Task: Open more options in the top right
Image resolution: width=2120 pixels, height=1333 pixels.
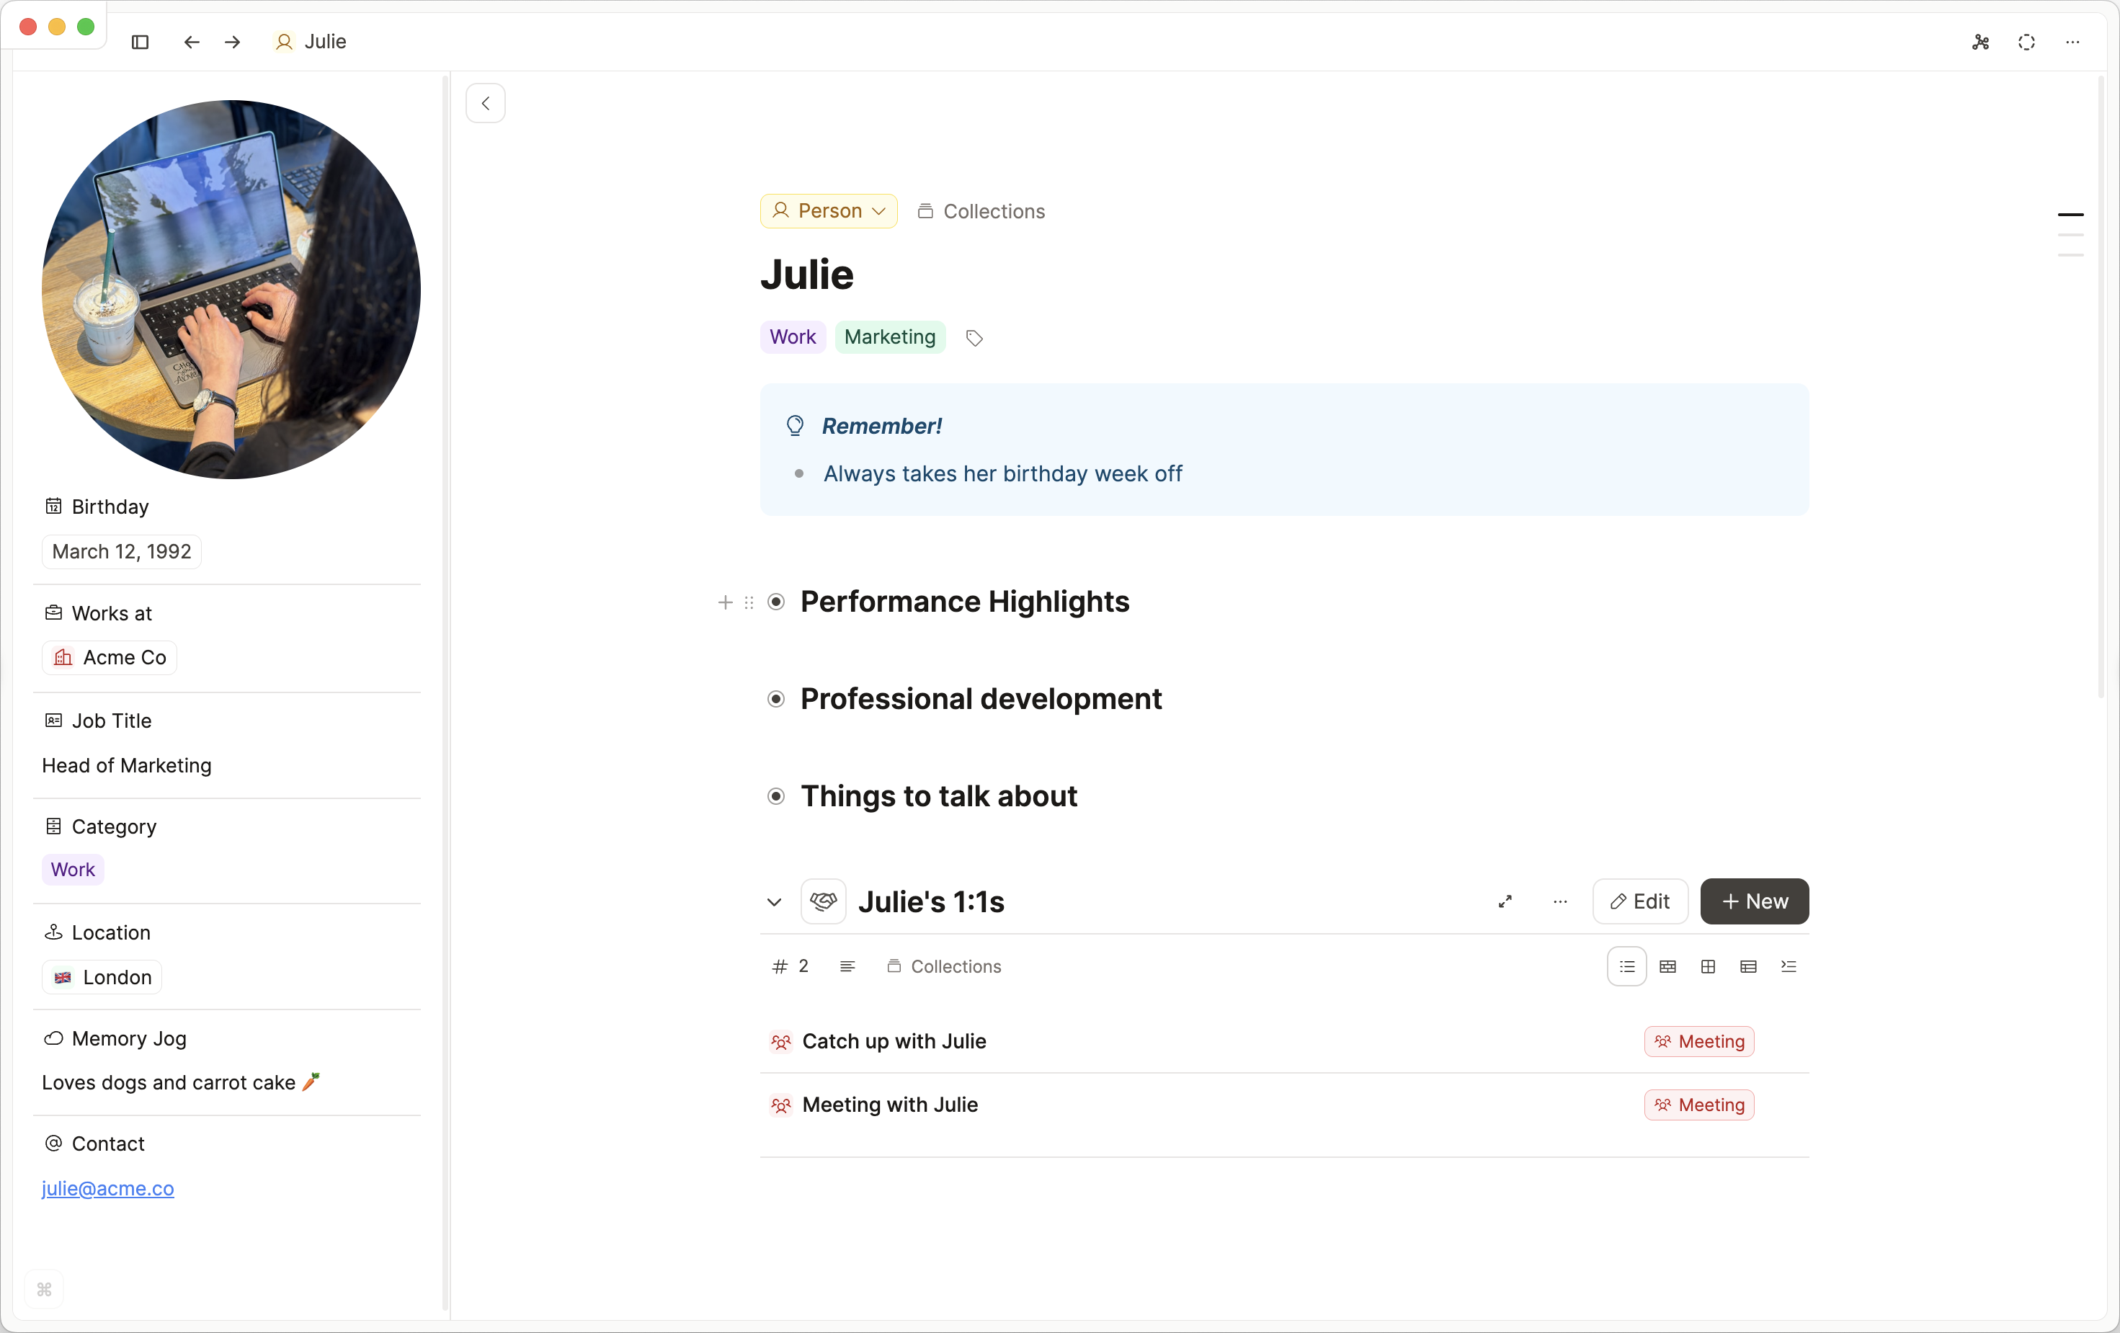Action: click(x=2072, y=41)
